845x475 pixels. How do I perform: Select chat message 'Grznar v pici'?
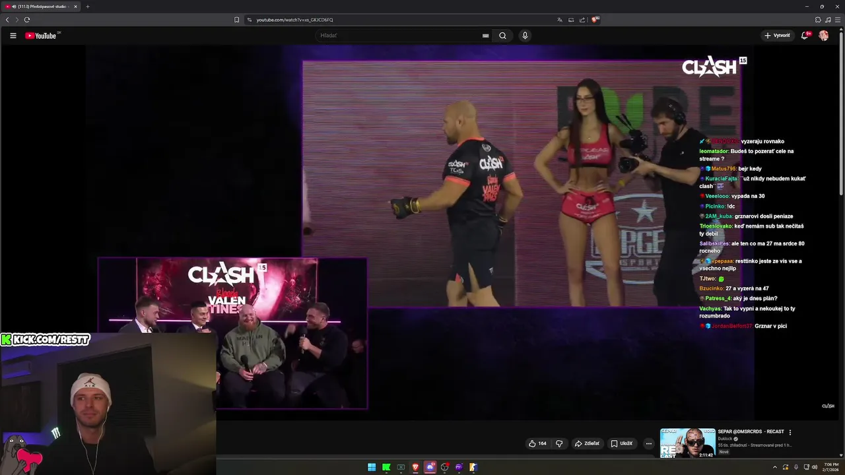(x=743, y=326)
